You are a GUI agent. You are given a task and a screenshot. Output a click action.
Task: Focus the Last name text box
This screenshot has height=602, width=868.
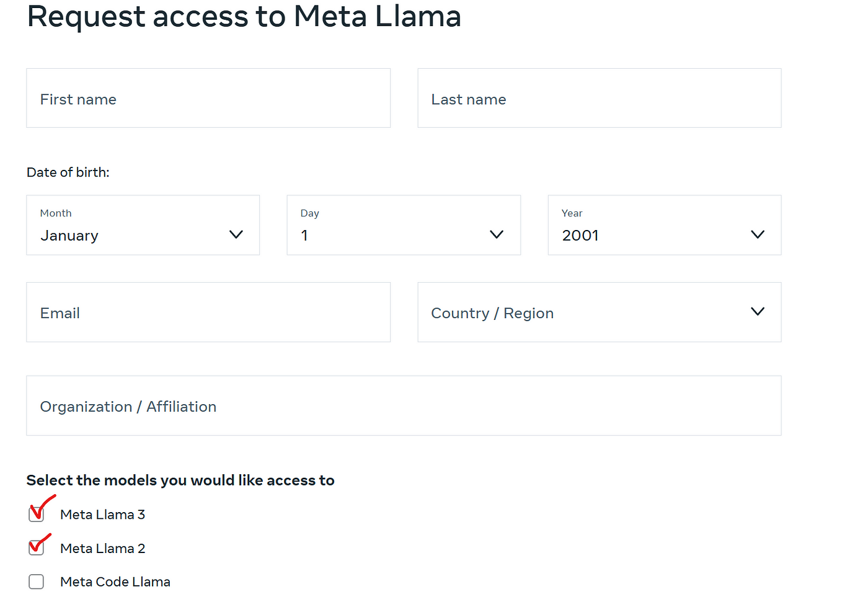click(x=599, y=99)
